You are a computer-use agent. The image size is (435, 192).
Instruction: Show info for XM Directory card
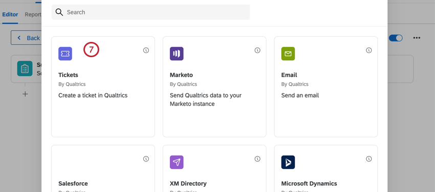tap(257, 159)
